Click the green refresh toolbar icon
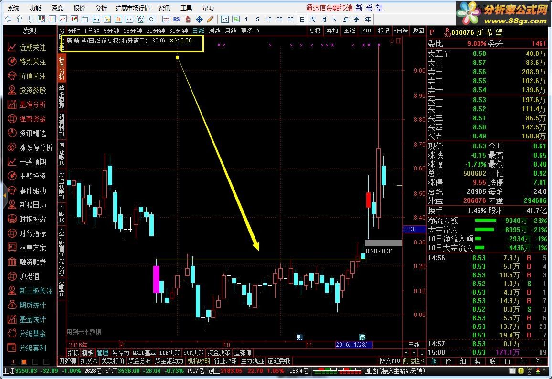552x379 pixels. (x=235, y=19)
